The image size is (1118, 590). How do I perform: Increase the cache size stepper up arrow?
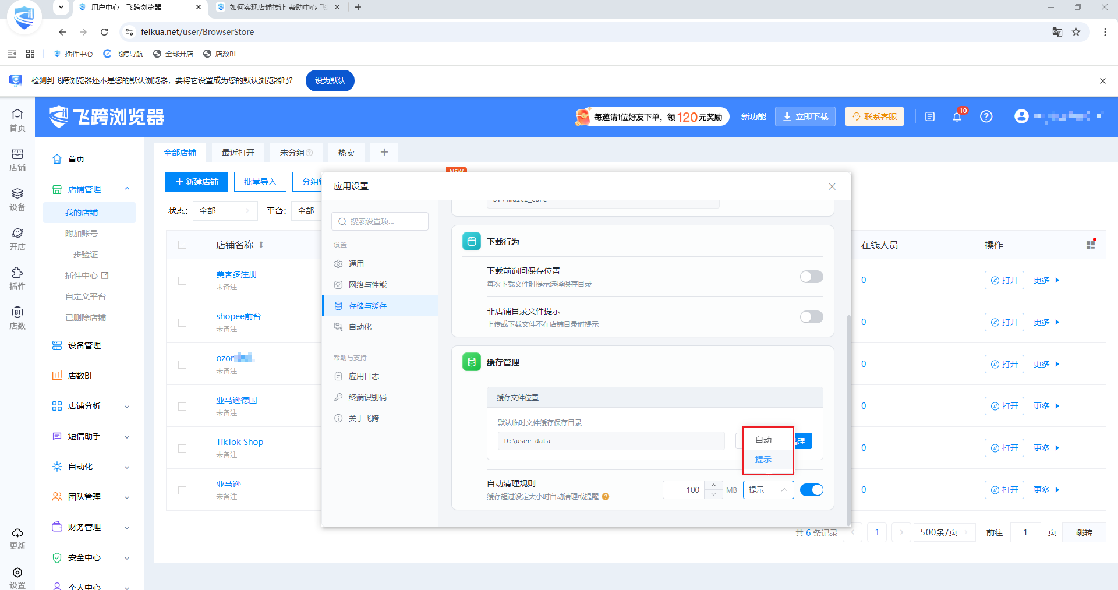pyautogui.click(x=713, y=485)
